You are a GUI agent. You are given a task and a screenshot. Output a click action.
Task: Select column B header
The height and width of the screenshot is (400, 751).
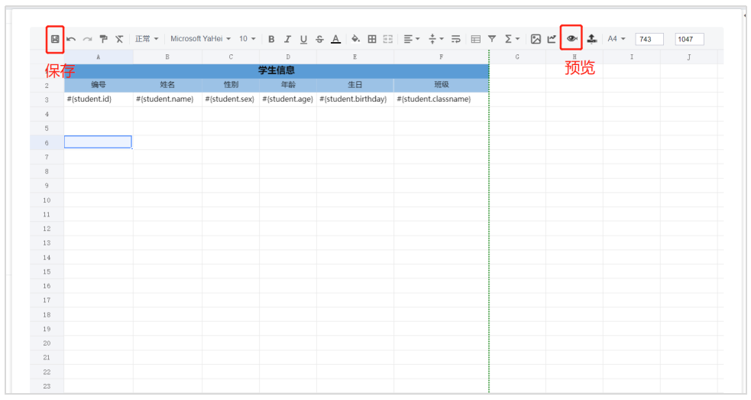tap(167, 57)
